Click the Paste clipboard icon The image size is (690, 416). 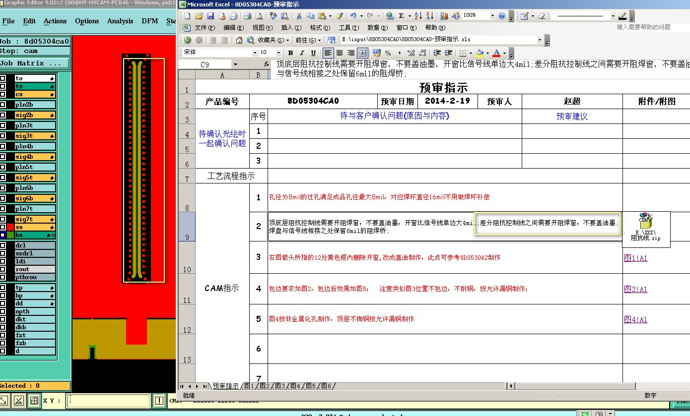pos(322,16)
